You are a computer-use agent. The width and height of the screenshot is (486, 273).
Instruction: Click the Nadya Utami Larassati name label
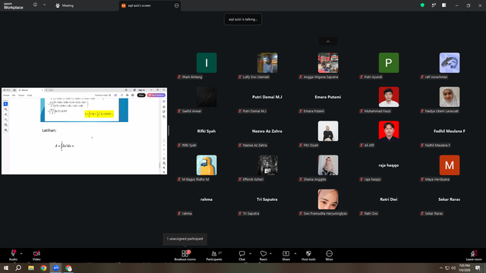point(440,111)
